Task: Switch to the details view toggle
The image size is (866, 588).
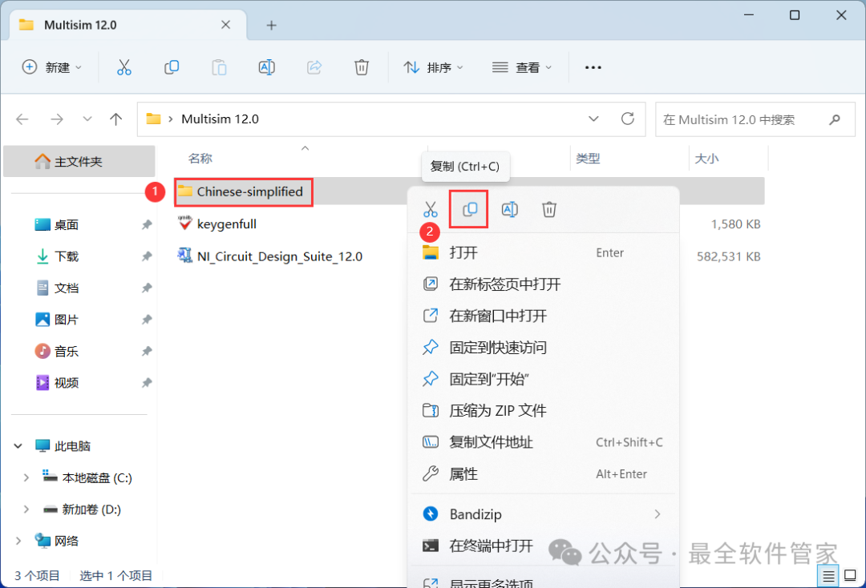Action: (x=828, y=575)
